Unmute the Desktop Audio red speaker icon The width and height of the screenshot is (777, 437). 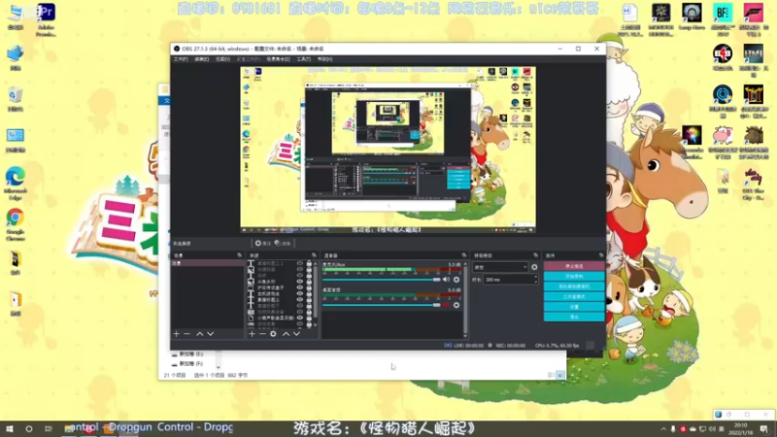[446, 305]
